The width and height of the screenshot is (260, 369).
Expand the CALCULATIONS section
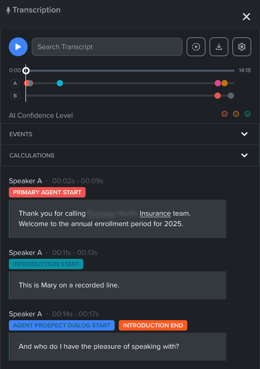130,155
